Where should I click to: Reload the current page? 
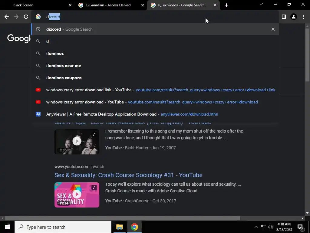click(26, 17)
